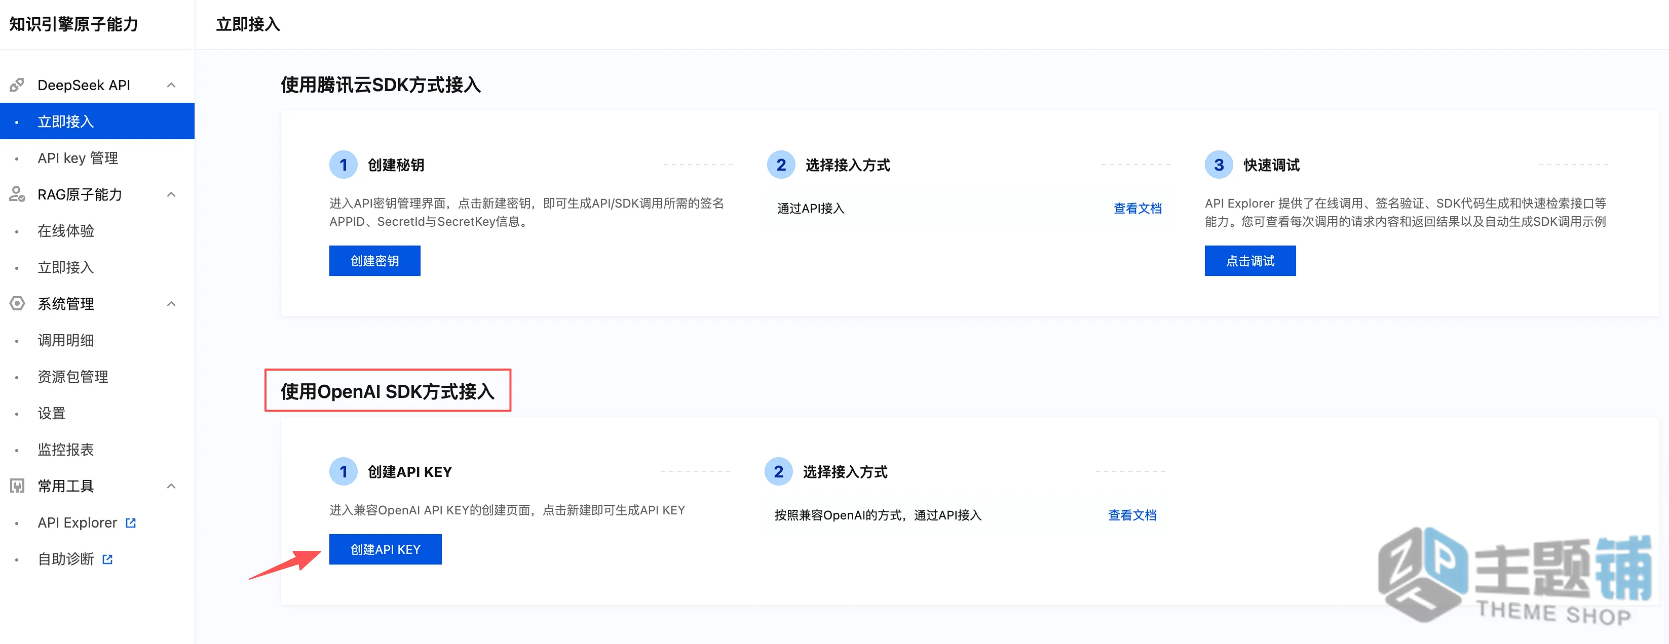Click the external link icon next to API Explorer
This screenshot has height=644, width=1669.
click(130, 523)
